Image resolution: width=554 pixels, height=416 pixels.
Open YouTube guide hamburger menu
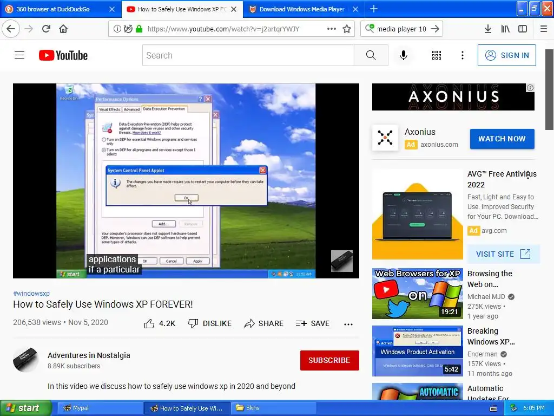click(19, 55)
